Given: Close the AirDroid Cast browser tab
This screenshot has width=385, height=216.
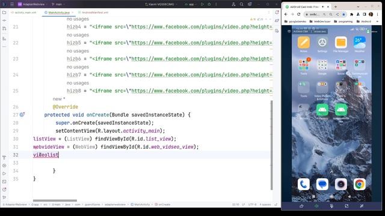Looking at the screenshot, I should point(328,7).
